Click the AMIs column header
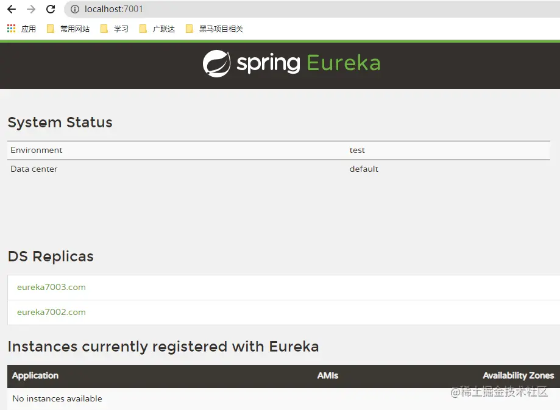This screenshot has height=410, width=560. click(x=327, y=376)
